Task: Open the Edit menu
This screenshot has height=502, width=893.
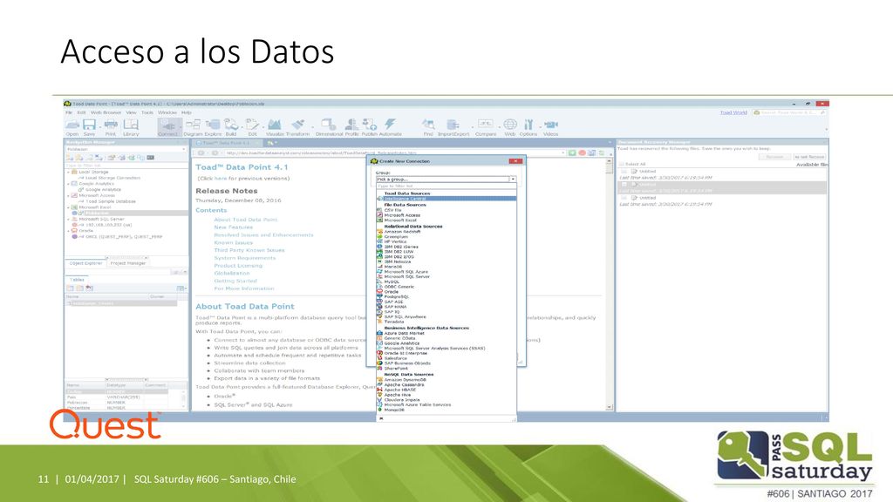Action: tap(81, 112)
